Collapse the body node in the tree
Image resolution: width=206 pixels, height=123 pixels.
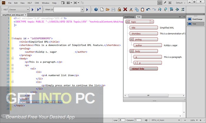point(131,51)
